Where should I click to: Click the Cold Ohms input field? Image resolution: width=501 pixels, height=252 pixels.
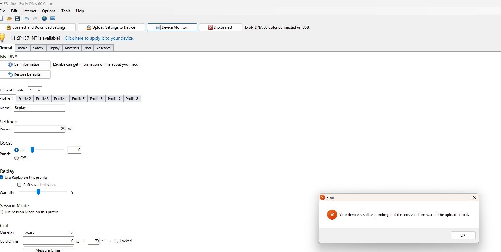(48, 241)
